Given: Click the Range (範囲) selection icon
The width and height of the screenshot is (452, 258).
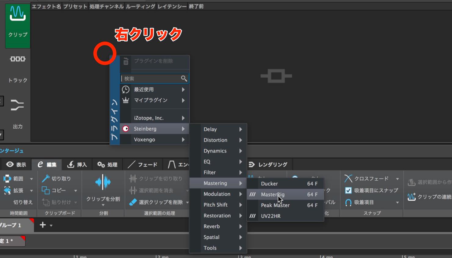Looking at the screenshot, I should click(7, 179).
